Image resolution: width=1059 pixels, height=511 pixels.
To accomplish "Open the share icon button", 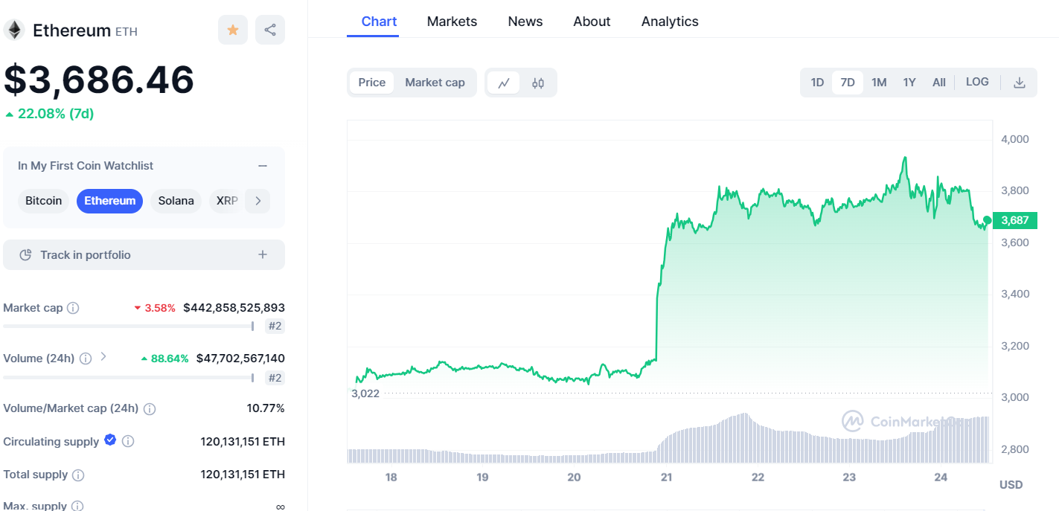I will [270, 30].
